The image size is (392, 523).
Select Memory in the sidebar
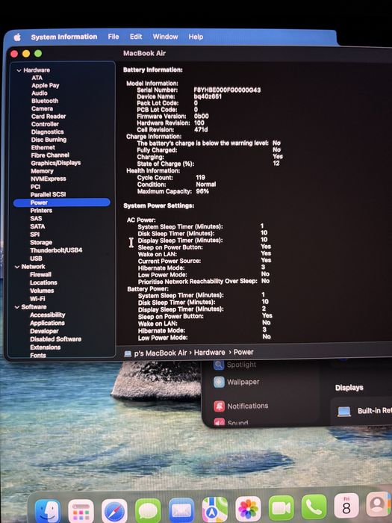coord(42,171)
